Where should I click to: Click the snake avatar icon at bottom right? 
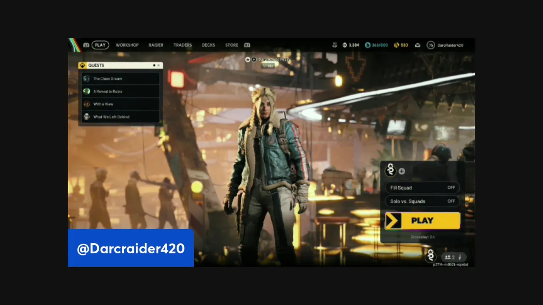pos(431,256)
